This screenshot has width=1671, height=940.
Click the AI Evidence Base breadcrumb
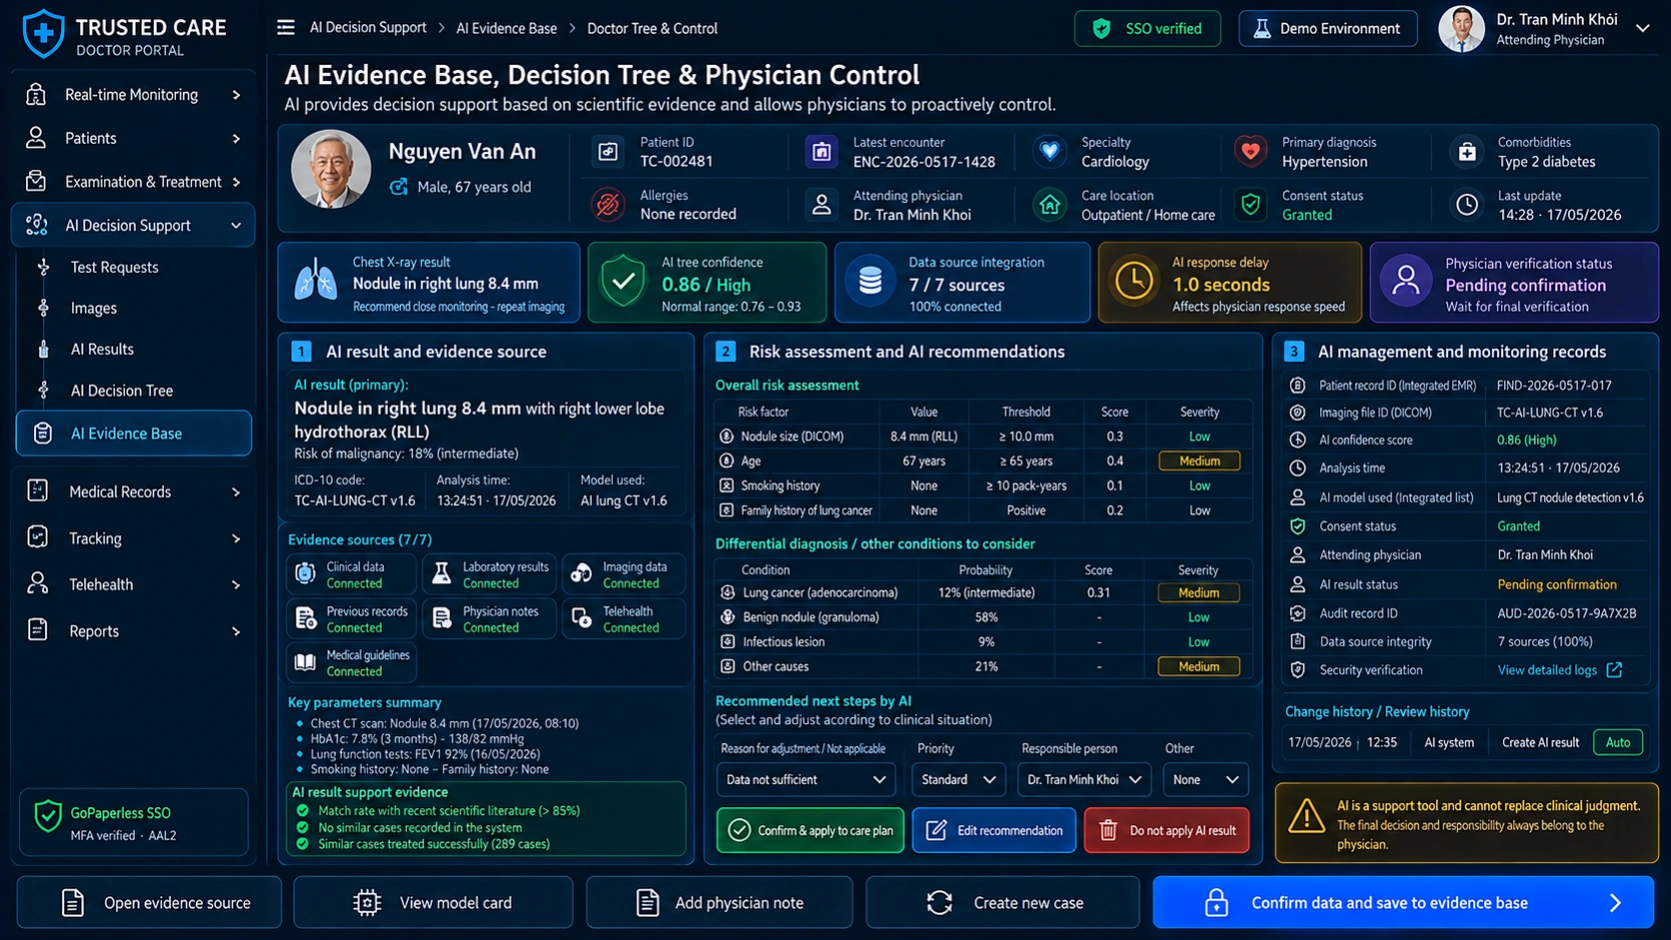(507, 29)
